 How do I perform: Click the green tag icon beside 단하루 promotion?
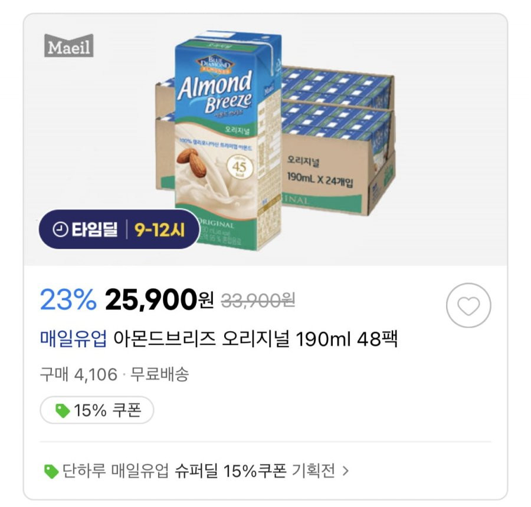pos(51,471)
